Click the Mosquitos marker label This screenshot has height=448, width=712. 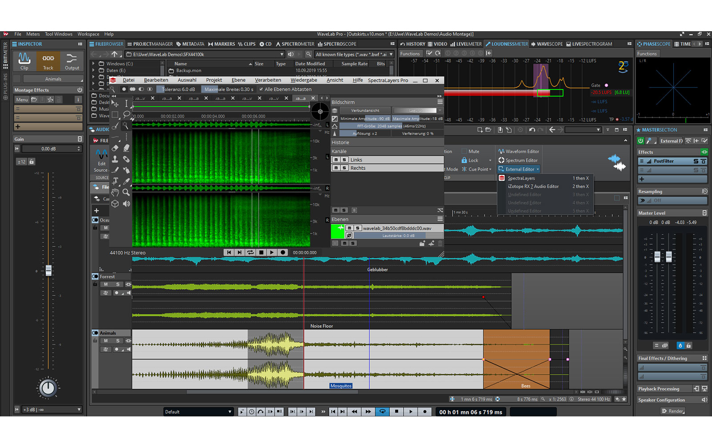point(341,386)
